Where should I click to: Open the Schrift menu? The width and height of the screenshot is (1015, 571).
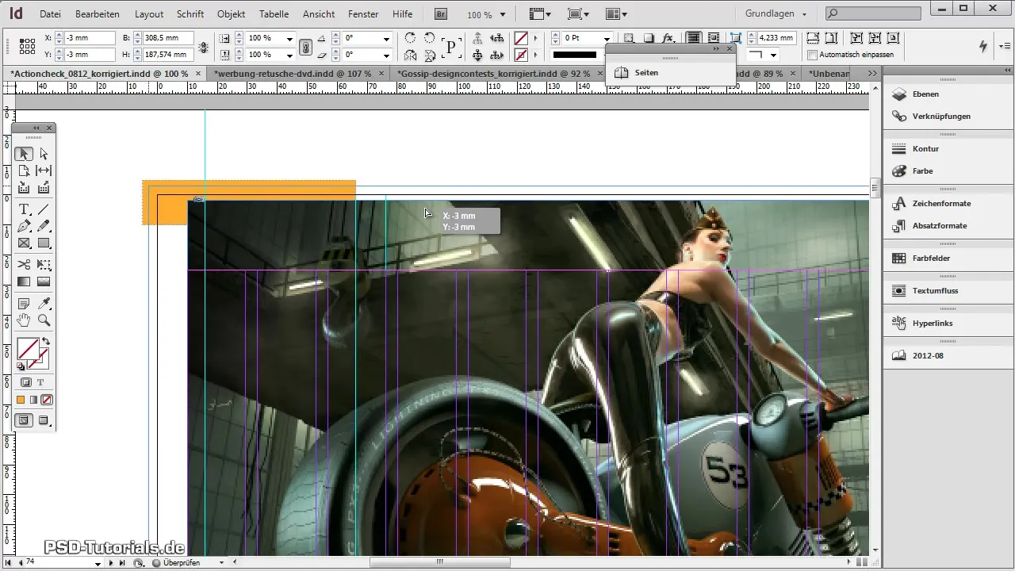pos(190,14)
